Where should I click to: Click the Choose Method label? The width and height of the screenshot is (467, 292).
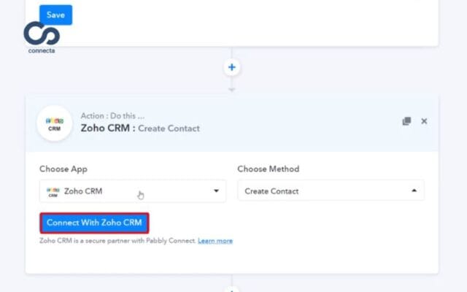(269, 169)
